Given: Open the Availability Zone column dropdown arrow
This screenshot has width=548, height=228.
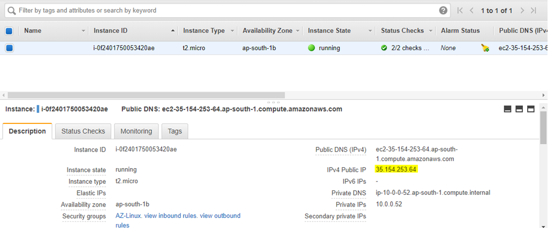Looking at the screenshot, I should pyautogui.click(x=298, y=31).
